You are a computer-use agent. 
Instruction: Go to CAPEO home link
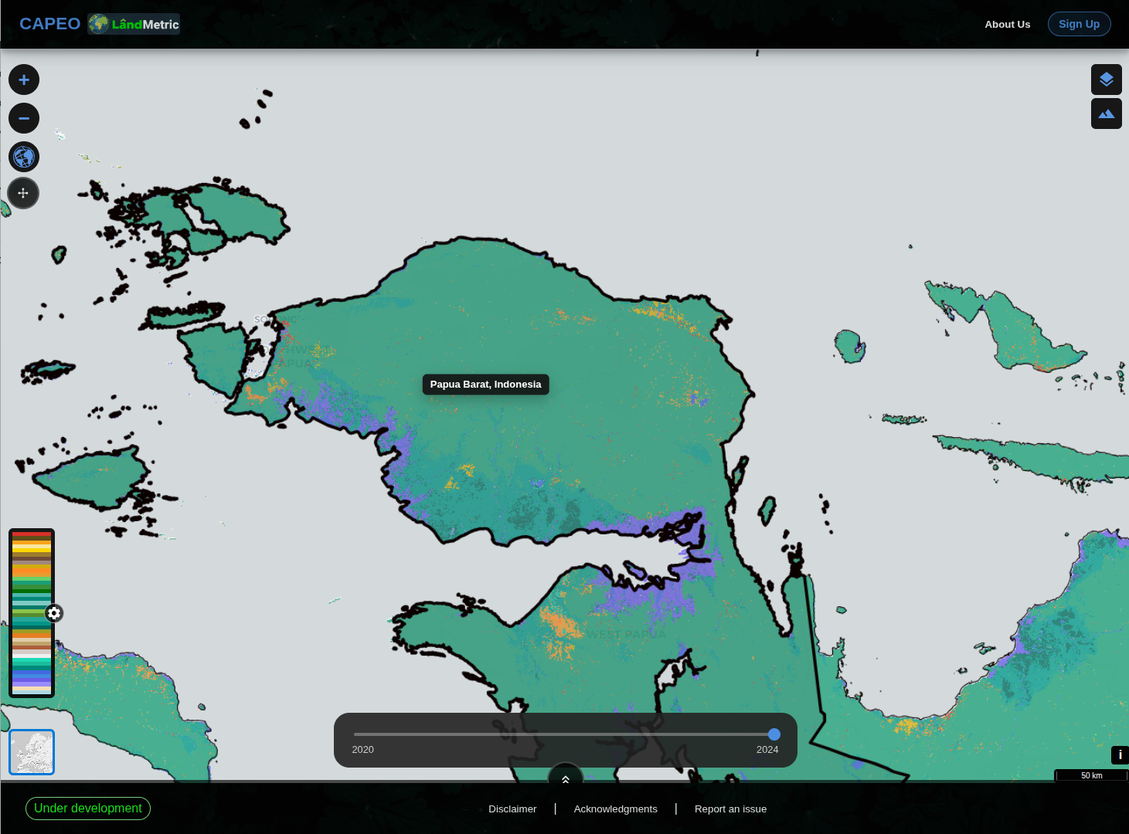pos(50,24)
